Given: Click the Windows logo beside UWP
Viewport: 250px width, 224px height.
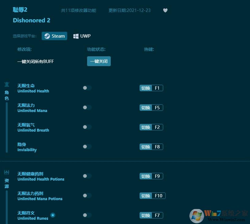Looking at the screenshot, I should pyautogui.click(x=75, y=36).
